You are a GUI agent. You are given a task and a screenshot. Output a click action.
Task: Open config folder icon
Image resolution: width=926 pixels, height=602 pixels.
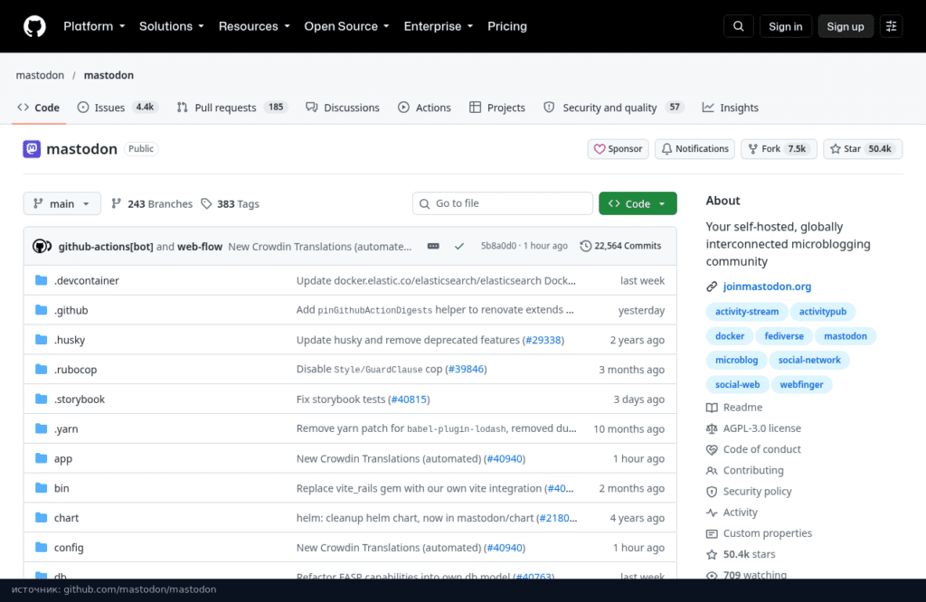[41, 547]
